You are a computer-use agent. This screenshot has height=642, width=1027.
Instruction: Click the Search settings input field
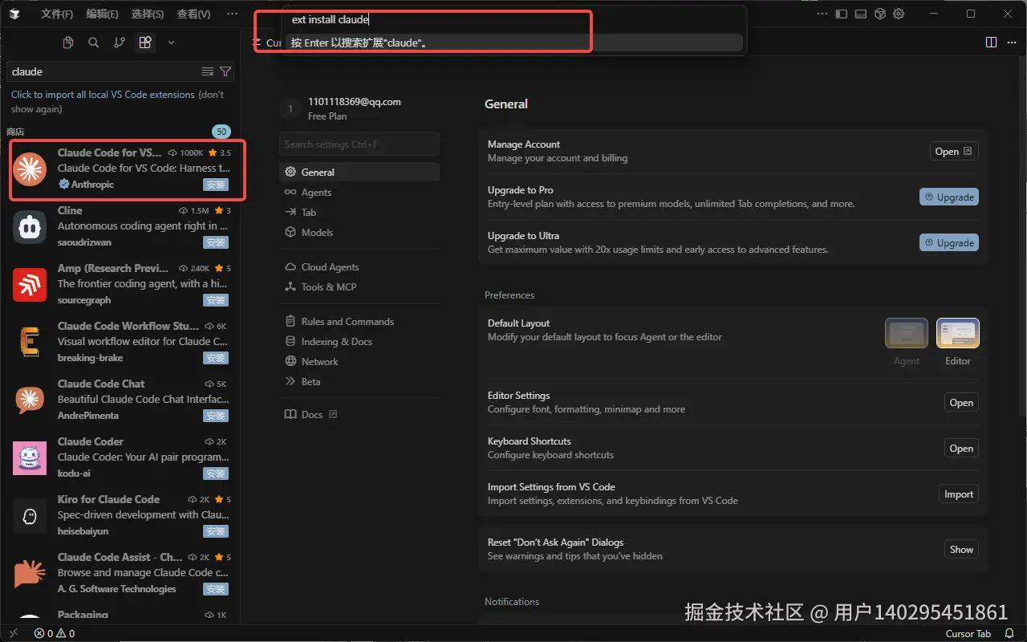[359, 144]
